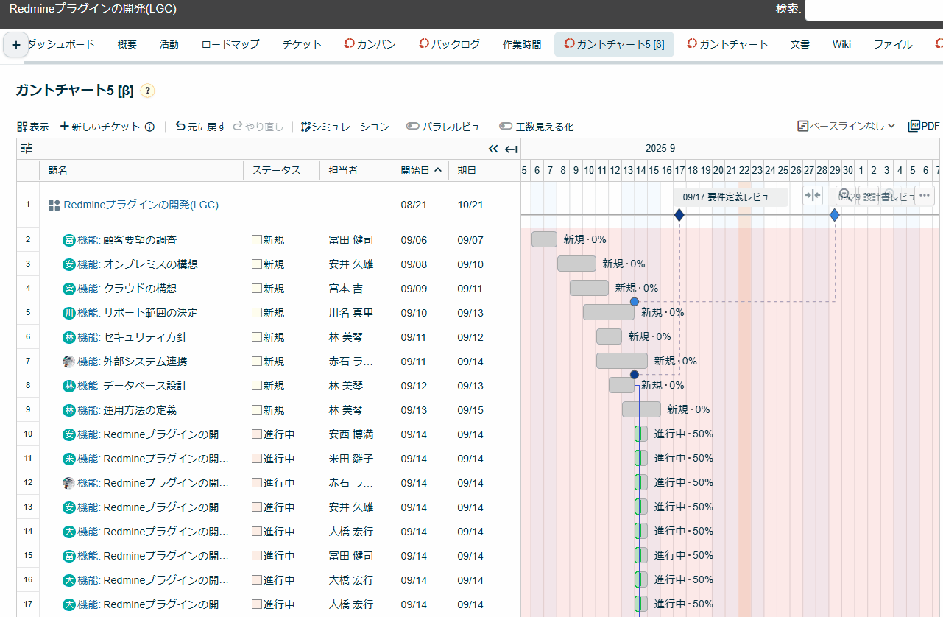Open the Gantt chart help question mark
943x617 pixels.
coord(147,91)
